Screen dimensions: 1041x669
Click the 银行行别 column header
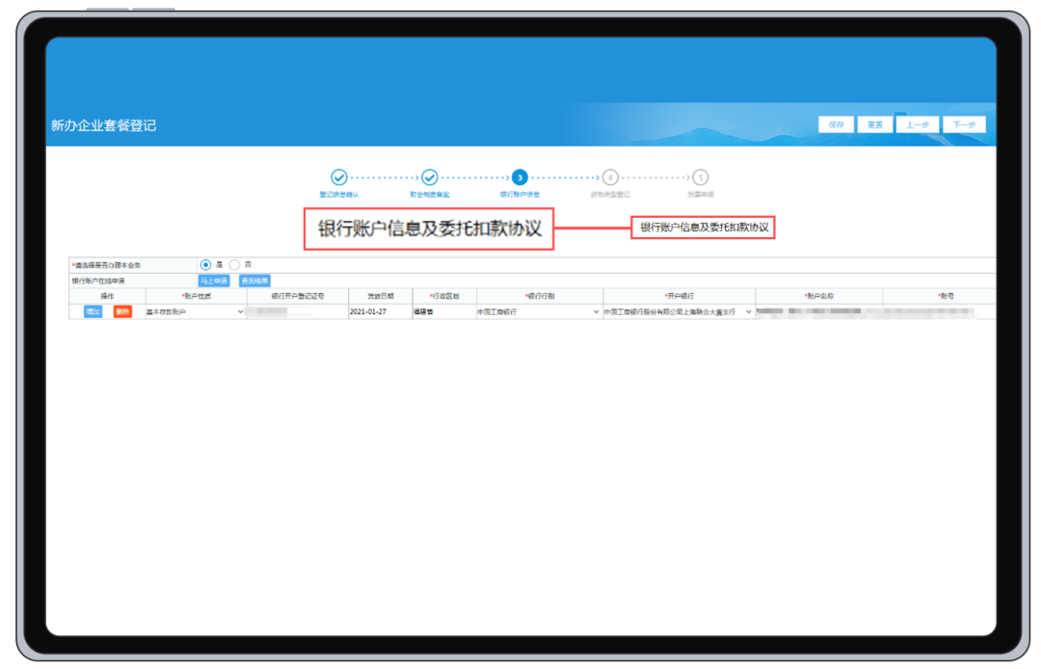point(540,296)
